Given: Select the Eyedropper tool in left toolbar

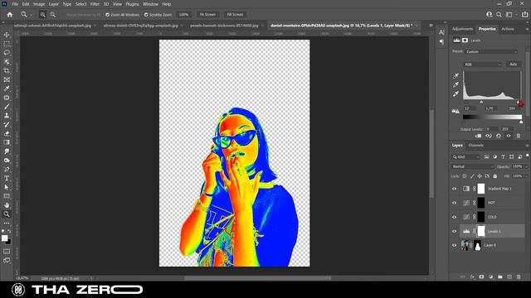Looking at the screenshot, I should click(x=7, y=89).
